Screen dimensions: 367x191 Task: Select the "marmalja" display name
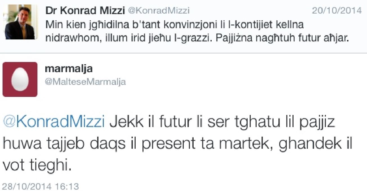click(x=69, y=68)
